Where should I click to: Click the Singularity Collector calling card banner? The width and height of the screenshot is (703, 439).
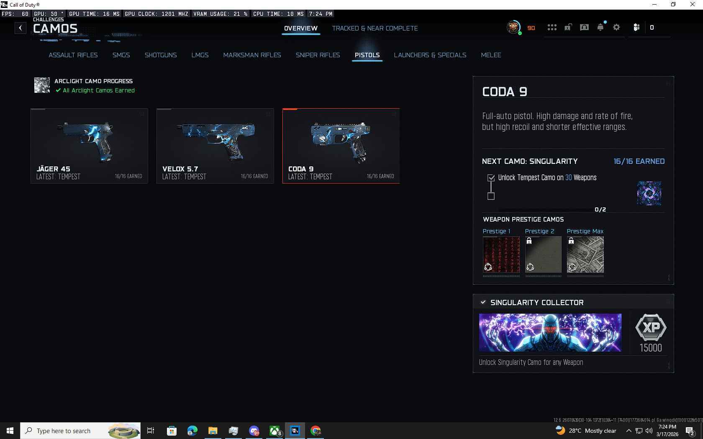[550, 332]
